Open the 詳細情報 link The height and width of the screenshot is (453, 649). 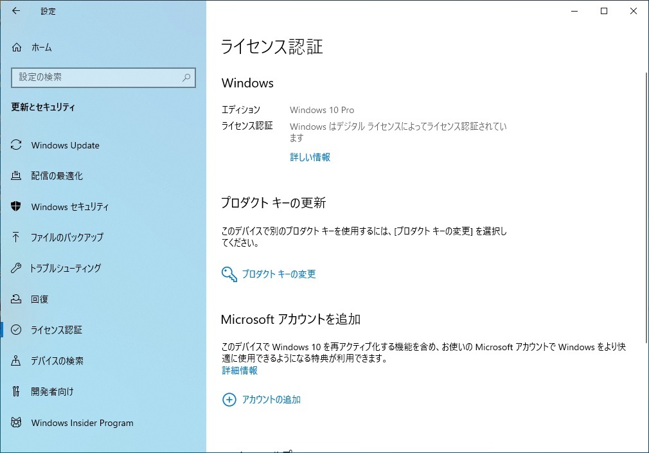pos(240,371)
